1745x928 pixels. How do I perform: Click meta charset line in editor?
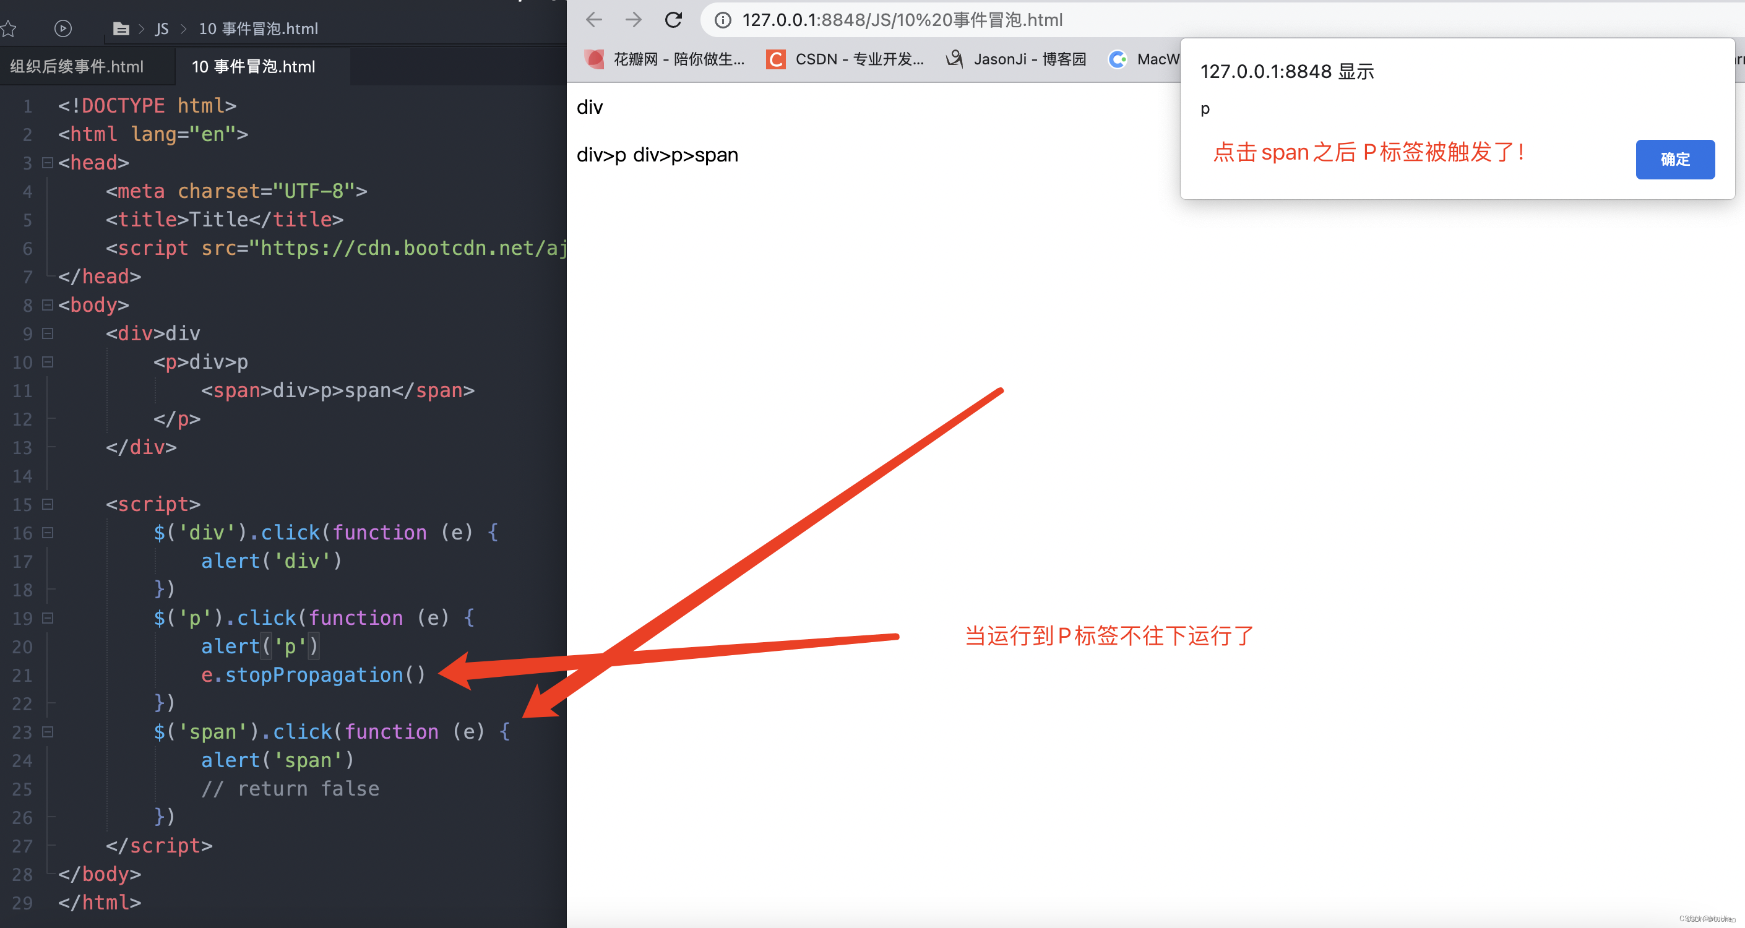tap(236, 191)
